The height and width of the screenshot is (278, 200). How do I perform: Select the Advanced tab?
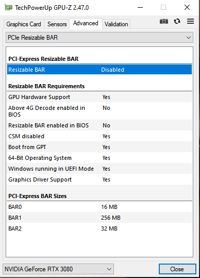click(x=86, y=23)
